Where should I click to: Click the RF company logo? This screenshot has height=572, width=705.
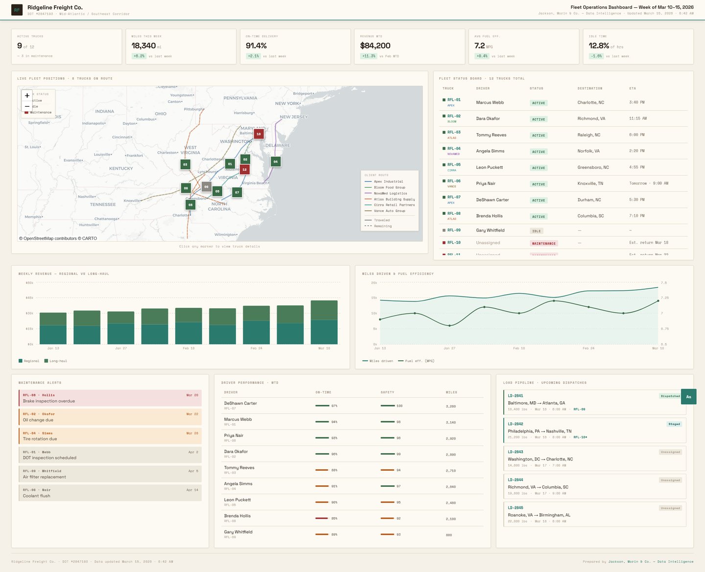coord(17,10)
